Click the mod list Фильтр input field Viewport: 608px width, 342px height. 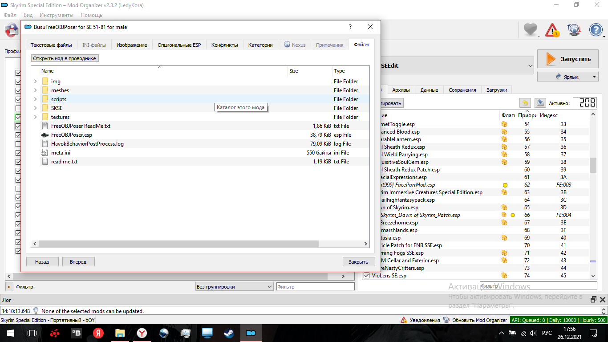pos(315,287)
